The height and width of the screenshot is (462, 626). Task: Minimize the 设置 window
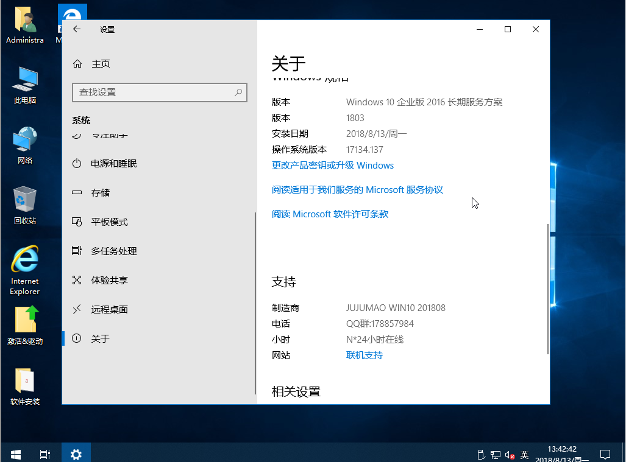coord(480,29)
